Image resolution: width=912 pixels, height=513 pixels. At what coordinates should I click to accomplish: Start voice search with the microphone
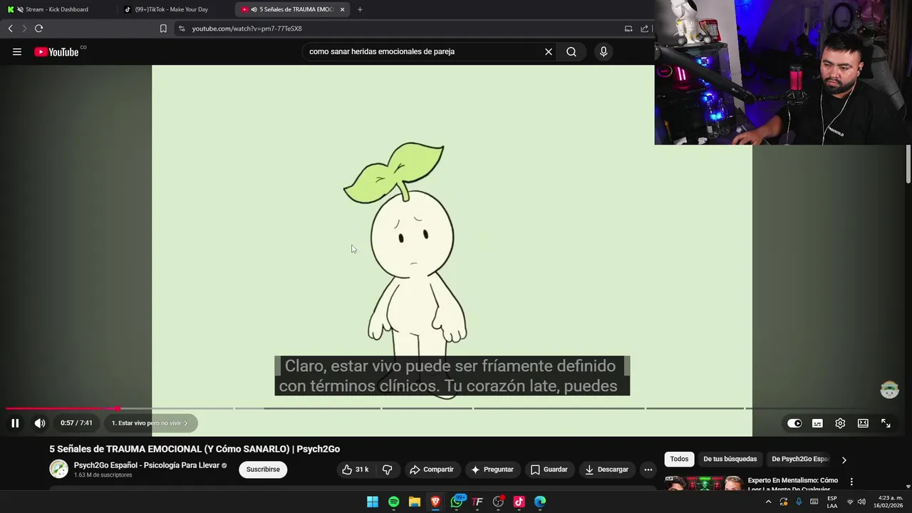(603, 51)
